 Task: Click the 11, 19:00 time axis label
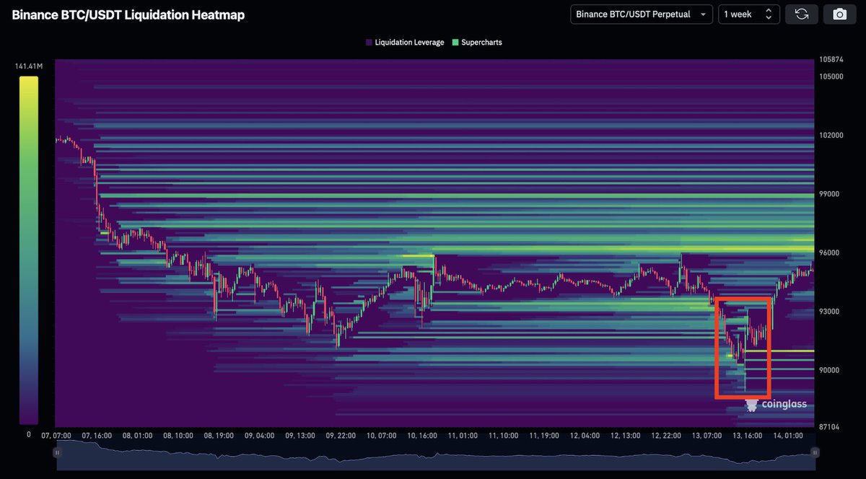click(543, 436)
